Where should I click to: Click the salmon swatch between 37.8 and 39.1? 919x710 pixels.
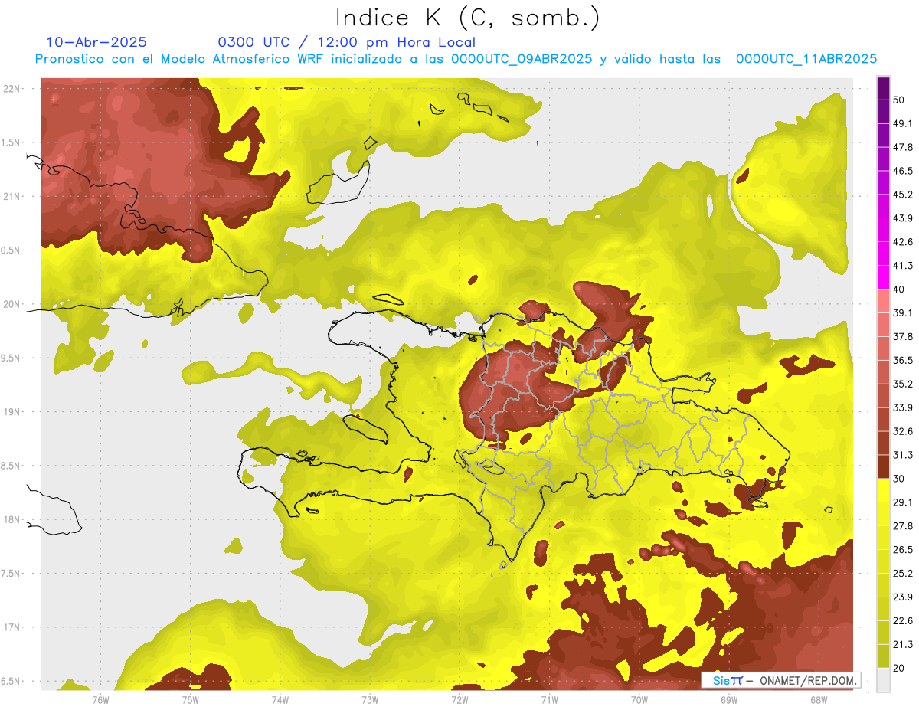coord(883,325)
